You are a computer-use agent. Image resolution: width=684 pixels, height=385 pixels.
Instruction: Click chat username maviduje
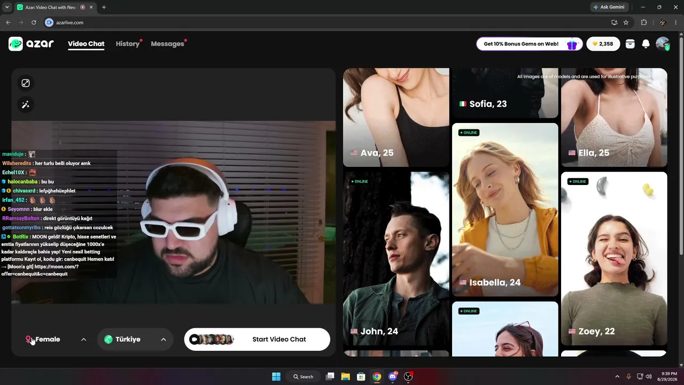[13, 155]
